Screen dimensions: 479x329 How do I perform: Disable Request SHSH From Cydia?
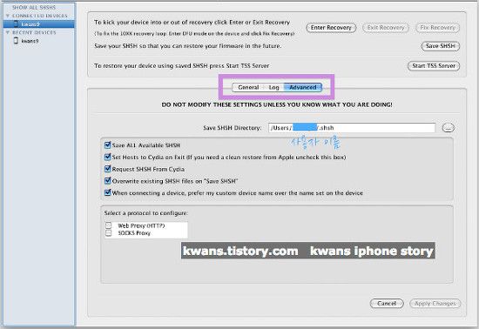click(x=107, y=169)
